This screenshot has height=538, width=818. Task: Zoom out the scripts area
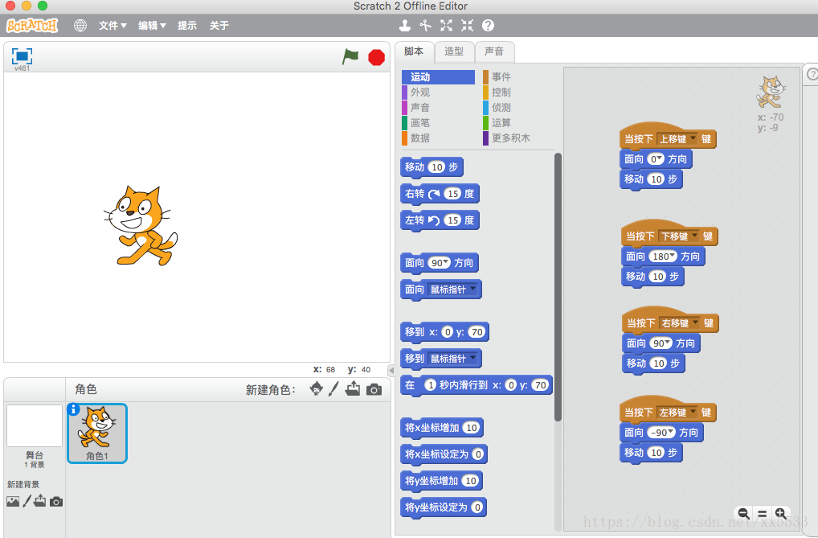coord(744,513)
